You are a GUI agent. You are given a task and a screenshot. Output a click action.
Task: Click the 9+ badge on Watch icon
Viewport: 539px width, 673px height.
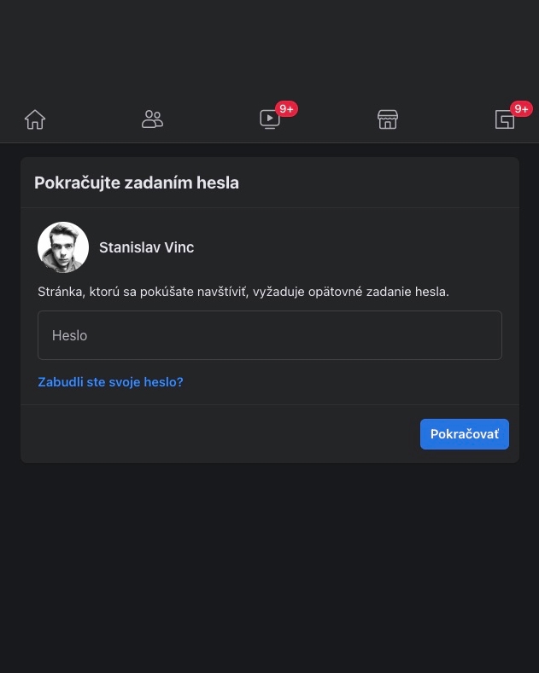point(286,109)
